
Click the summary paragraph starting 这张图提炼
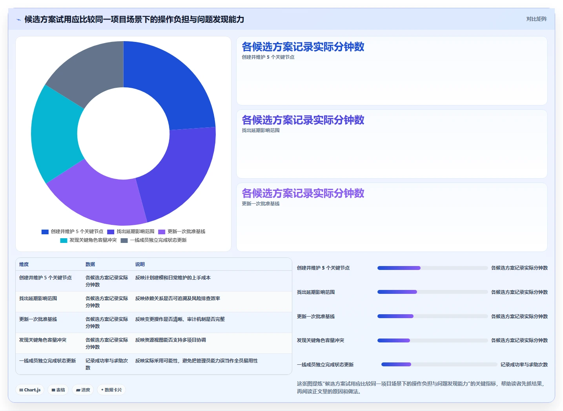[x=421, y=387]
